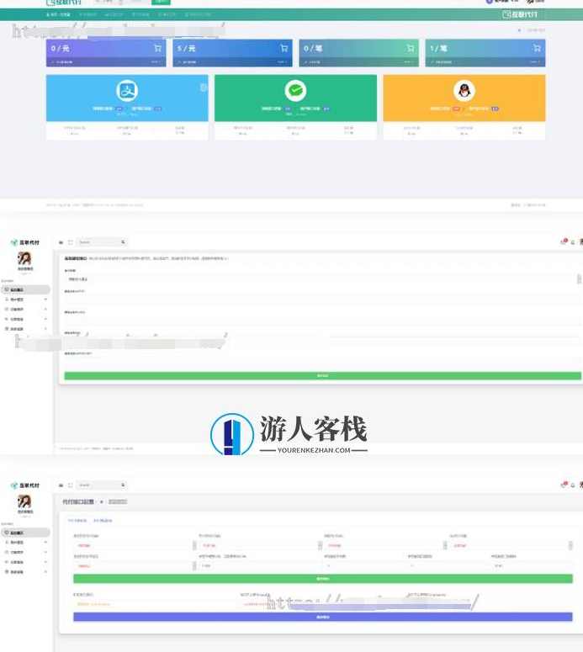
Task: Click cart icon on the '5 / 元' card
Action: pyautogui.click(x=284, y=48)
